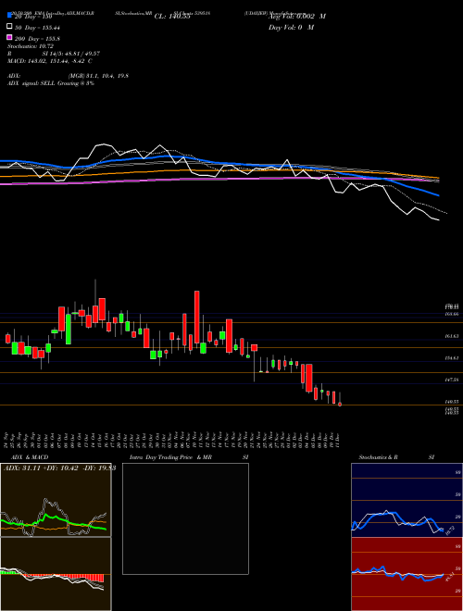The height and width of the screenshot is (611, 463).
Task: Select the 50 Day - 155.44 legend label
Action: 37,28
